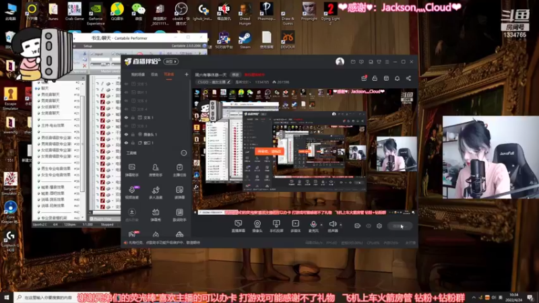Click the Steam desktop icon
The width and height of the screenshot is (539, 303).
point(245,40)
